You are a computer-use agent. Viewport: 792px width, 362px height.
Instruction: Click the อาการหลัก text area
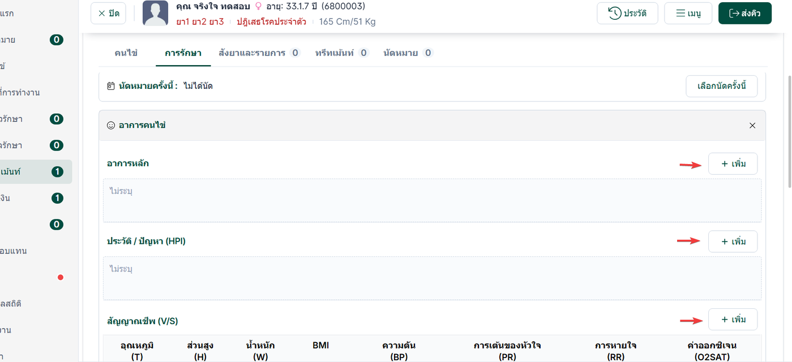[x=432, y=201]
